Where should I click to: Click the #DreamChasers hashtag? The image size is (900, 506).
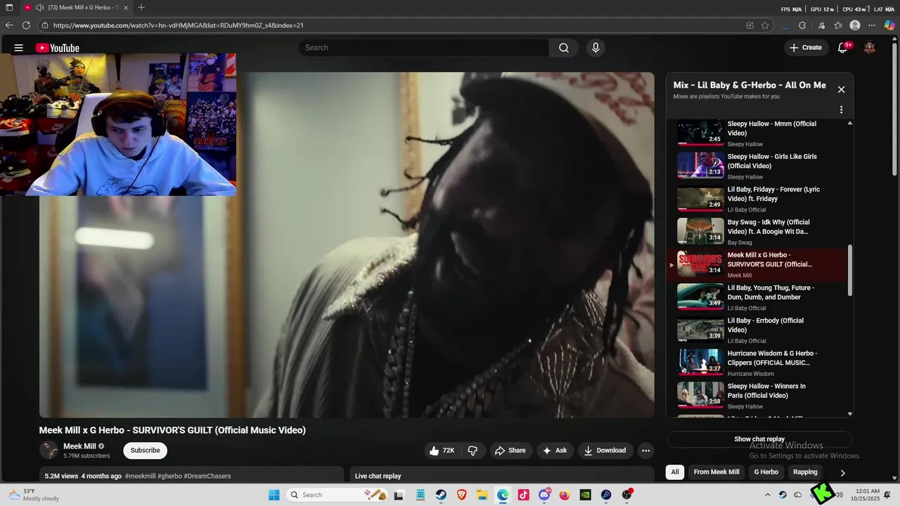click(207, 476)
